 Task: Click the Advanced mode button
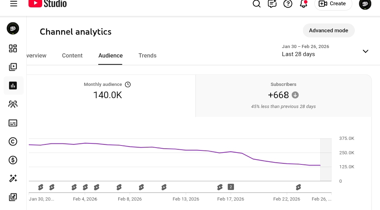[328, 31]
